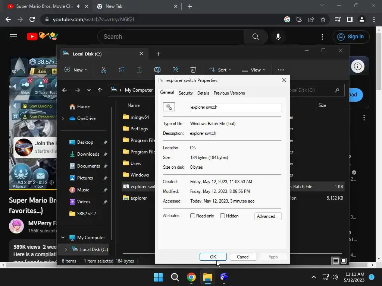This screenshot has height=286, width=382.
Task: Expand Local Disk (C:) tree node
Action: coord(66,250)
